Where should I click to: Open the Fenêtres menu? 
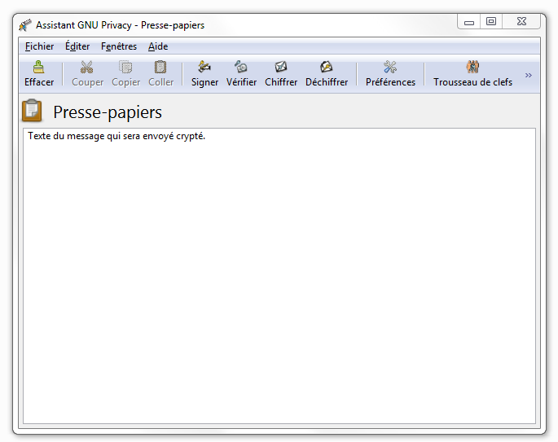119,46
